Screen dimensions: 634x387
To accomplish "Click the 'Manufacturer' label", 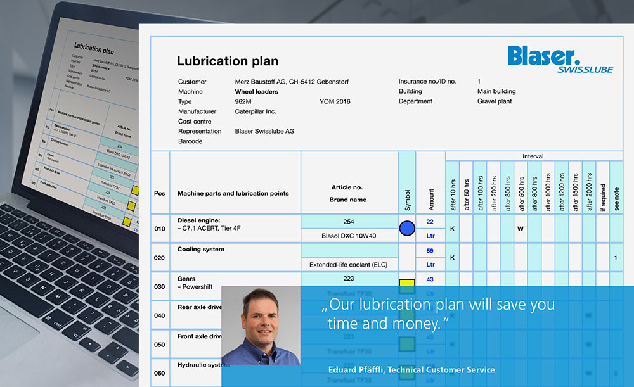I will (197, 111).
